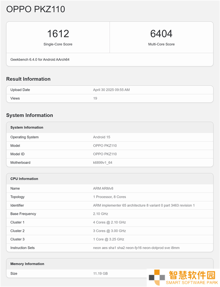Select the ARM implementer 65 identifier value
This screenshot has width=220, height=287.
click(144, 205)
